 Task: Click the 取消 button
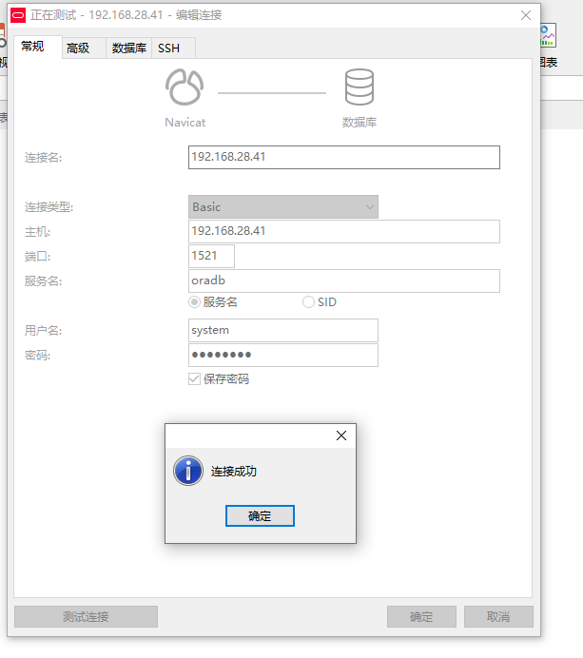point(498,616)
